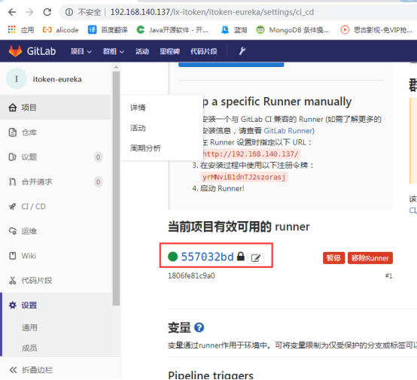Screen dimensions: 417x380
Task: Edit runner 557032bd with pencil icon
Action: pos(256,258)
